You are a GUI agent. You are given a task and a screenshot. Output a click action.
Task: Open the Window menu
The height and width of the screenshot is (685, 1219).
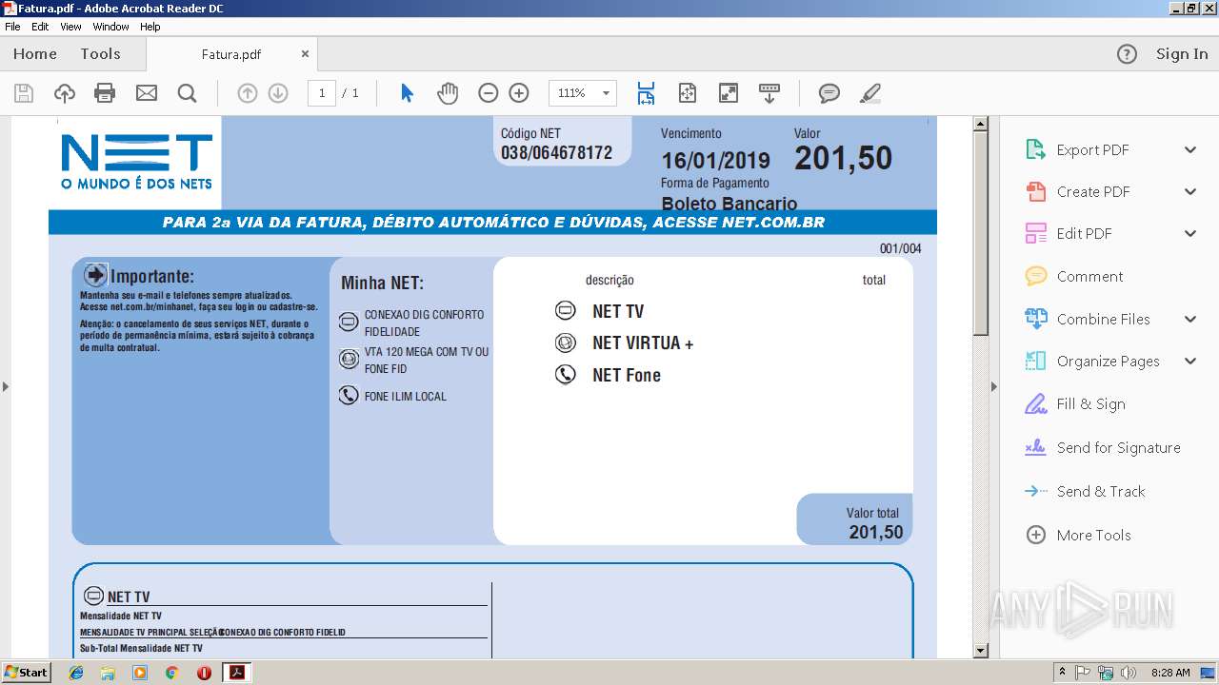point(110,27)
